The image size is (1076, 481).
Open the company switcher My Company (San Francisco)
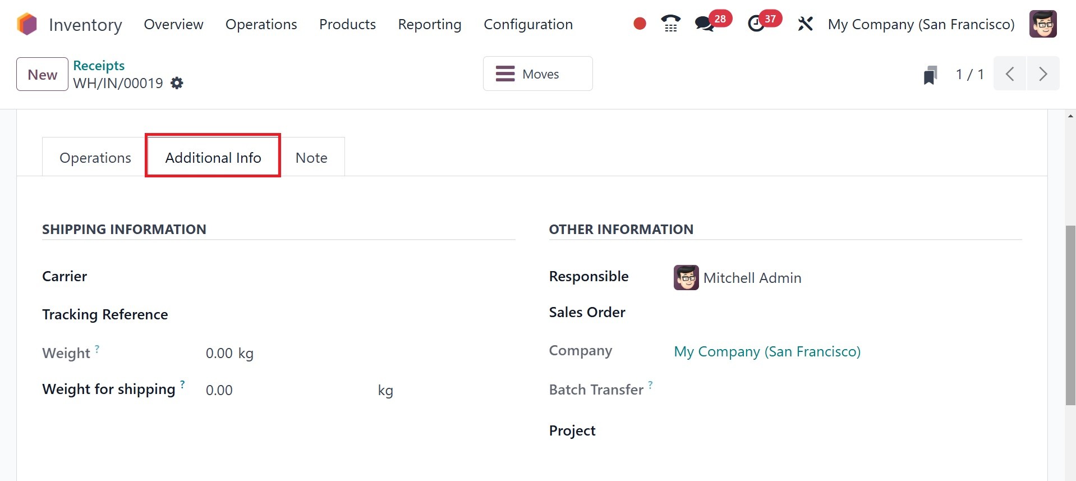pos(921,24)
